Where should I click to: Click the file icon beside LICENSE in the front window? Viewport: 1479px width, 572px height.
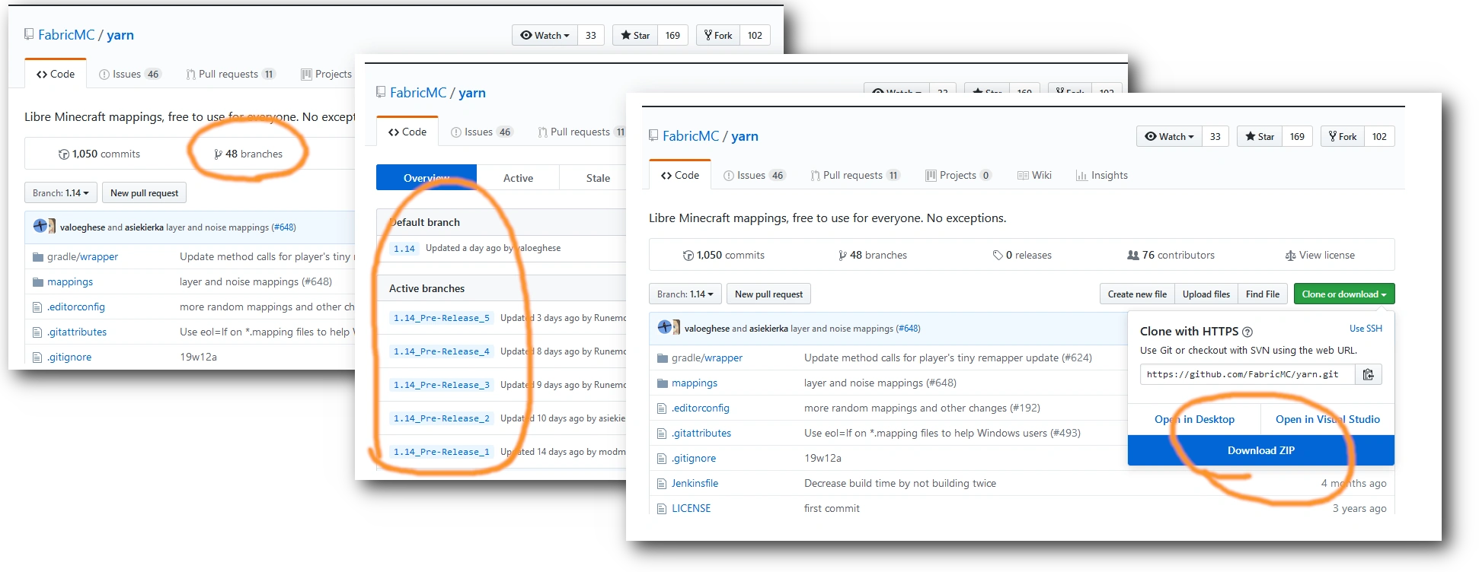662,509
